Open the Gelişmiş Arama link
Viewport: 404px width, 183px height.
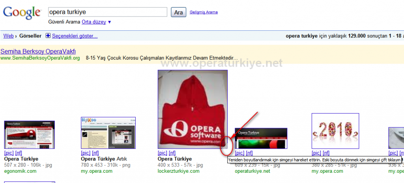point(204,12)
